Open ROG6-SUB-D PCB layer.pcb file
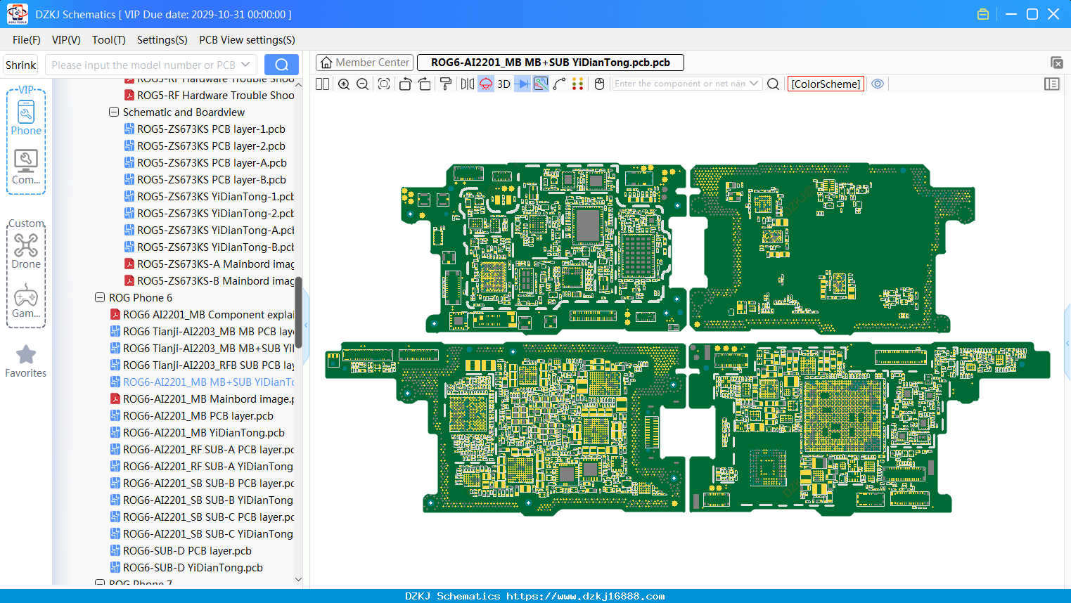1071x603 pixels. pos(187,551)
